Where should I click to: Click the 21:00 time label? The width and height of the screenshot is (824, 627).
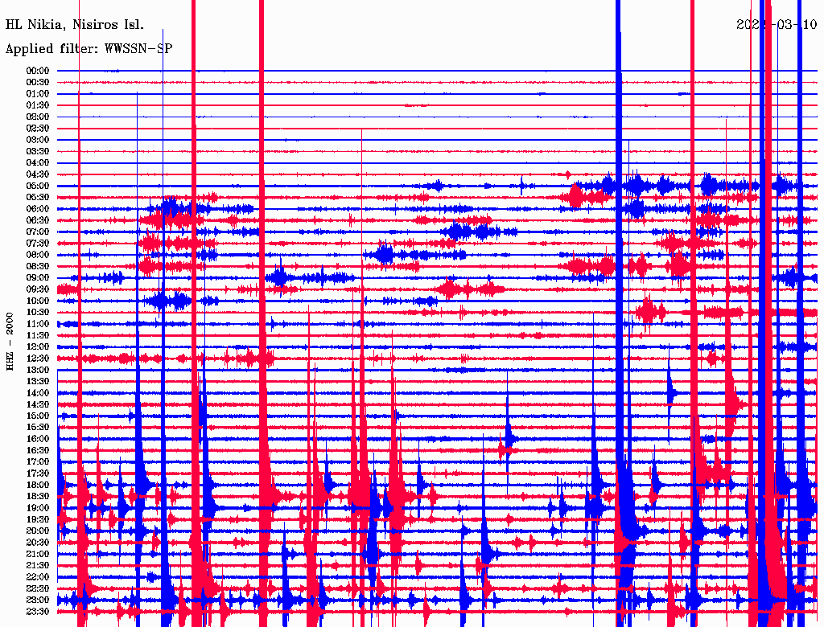pyautogui.click(x=37, y=554)
